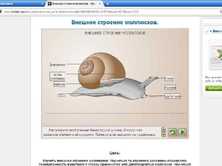Click the applet title 'ВНЕШНЕЕ СТРОЕНИЕ МОЛЛЮСКОВ'

(115, 33)
